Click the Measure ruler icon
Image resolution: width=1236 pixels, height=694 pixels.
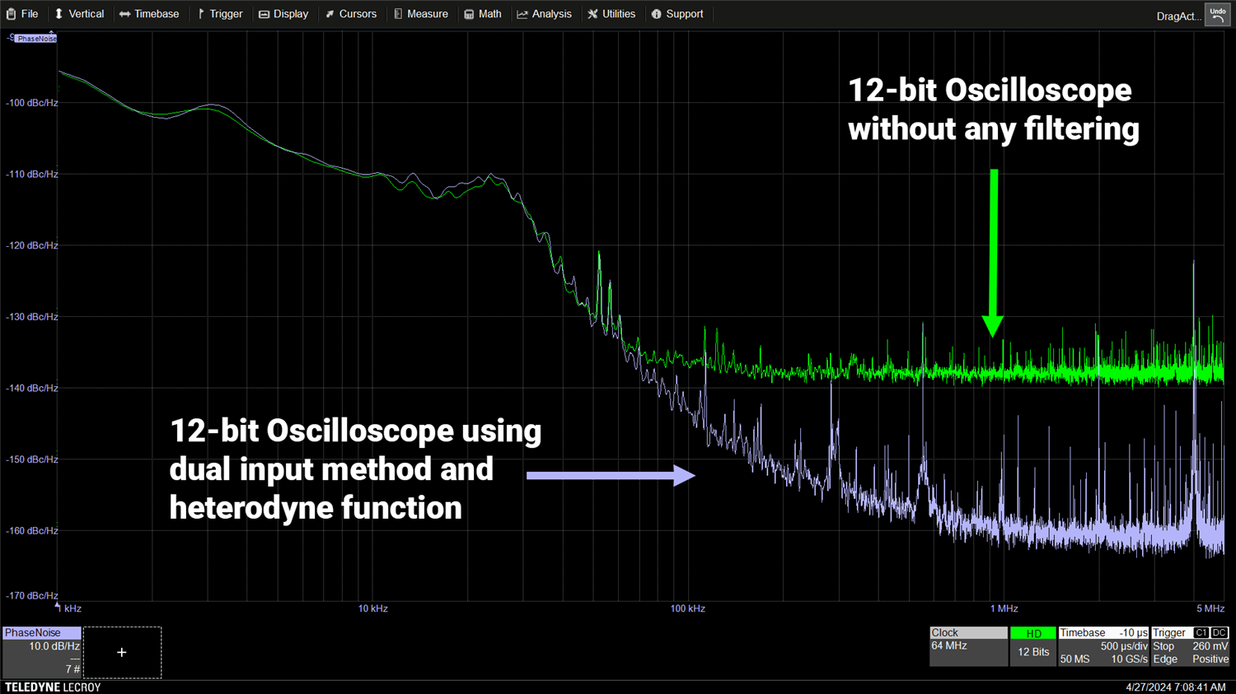click(x=398, y=14)
